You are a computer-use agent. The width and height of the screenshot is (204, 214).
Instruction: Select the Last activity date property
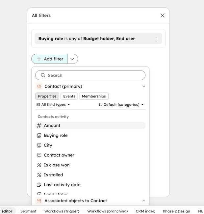coord(90,185)
